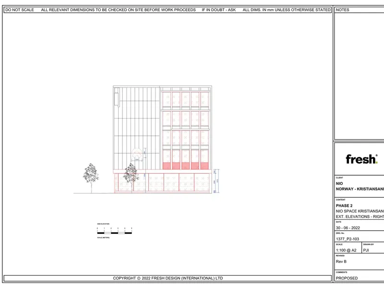
Task: Click the drawn by initials 'PJI'
Action: click(366, 250)
